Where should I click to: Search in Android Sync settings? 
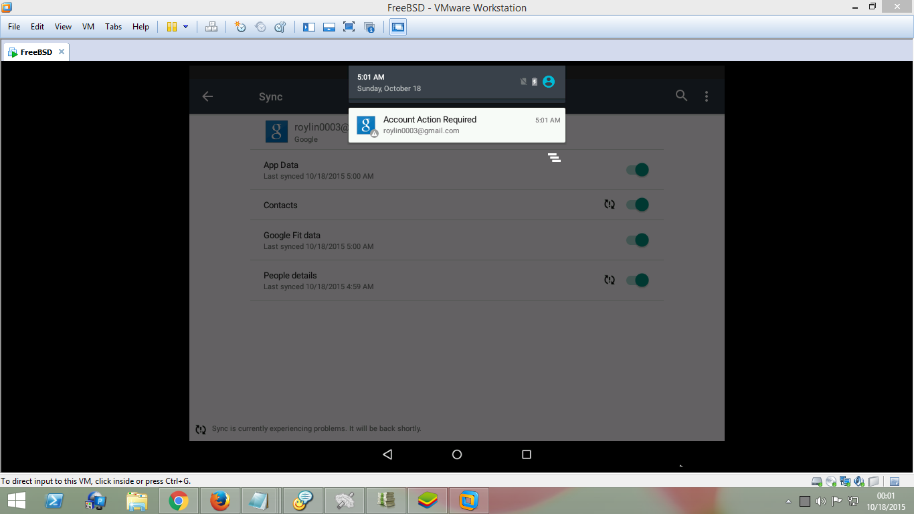click(681, 96)
